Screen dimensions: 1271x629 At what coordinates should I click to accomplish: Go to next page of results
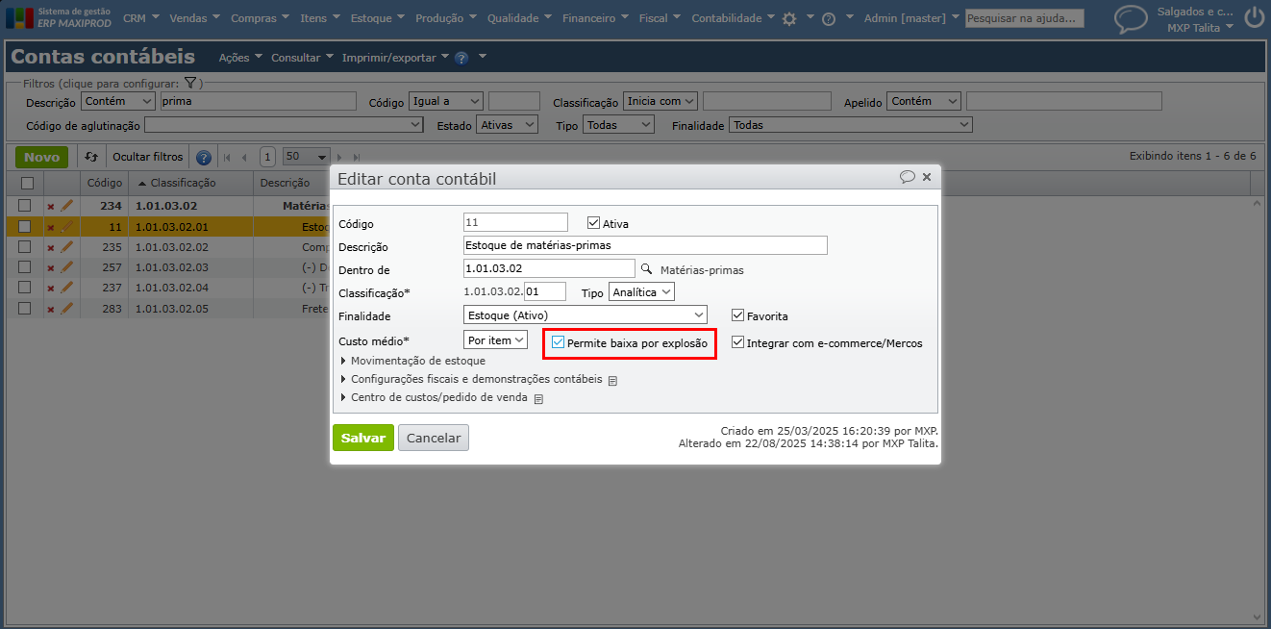click(x=339, y=157)
